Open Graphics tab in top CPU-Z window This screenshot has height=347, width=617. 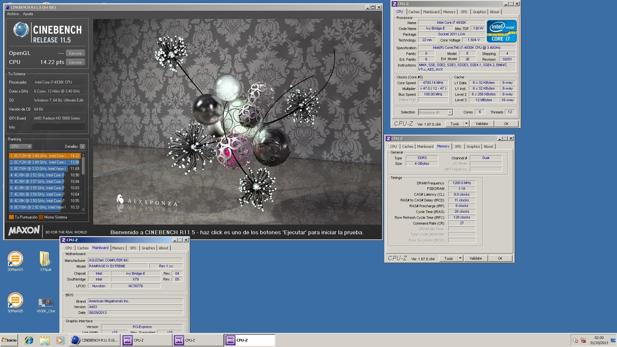coord(479,12)
